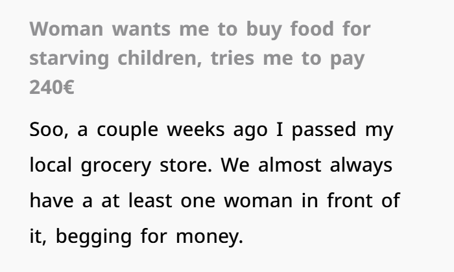Click the word 'money.' ending the paragraph
This screenshot has width=454, height=272.
tap(209, 238)
